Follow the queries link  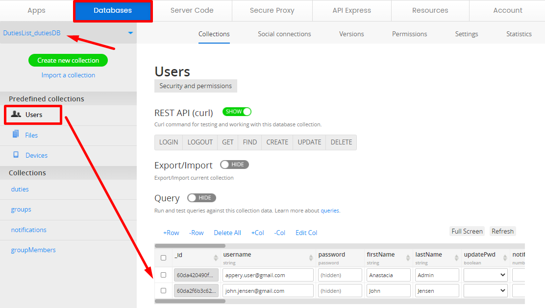(330, 211)
